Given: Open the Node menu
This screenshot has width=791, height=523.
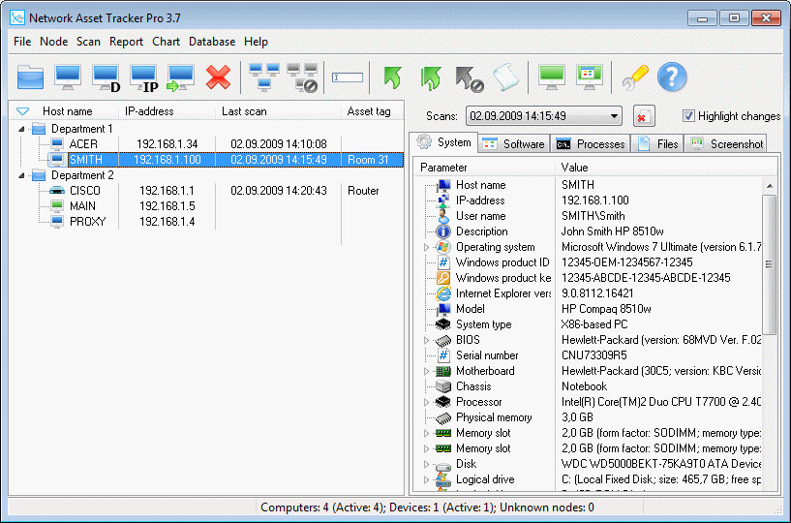Looking at the screenshot, I should (53, 42).
